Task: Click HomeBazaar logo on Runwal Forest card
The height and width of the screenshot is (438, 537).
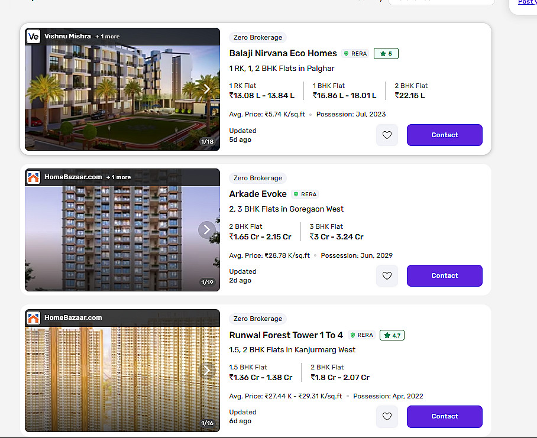Action: (x=34, y=318)
